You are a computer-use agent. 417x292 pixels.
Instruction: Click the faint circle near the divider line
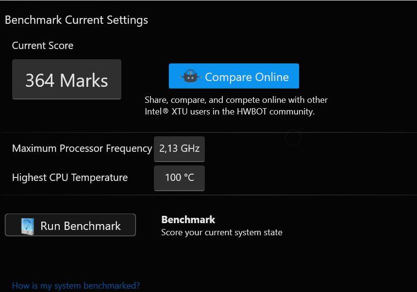293,138
